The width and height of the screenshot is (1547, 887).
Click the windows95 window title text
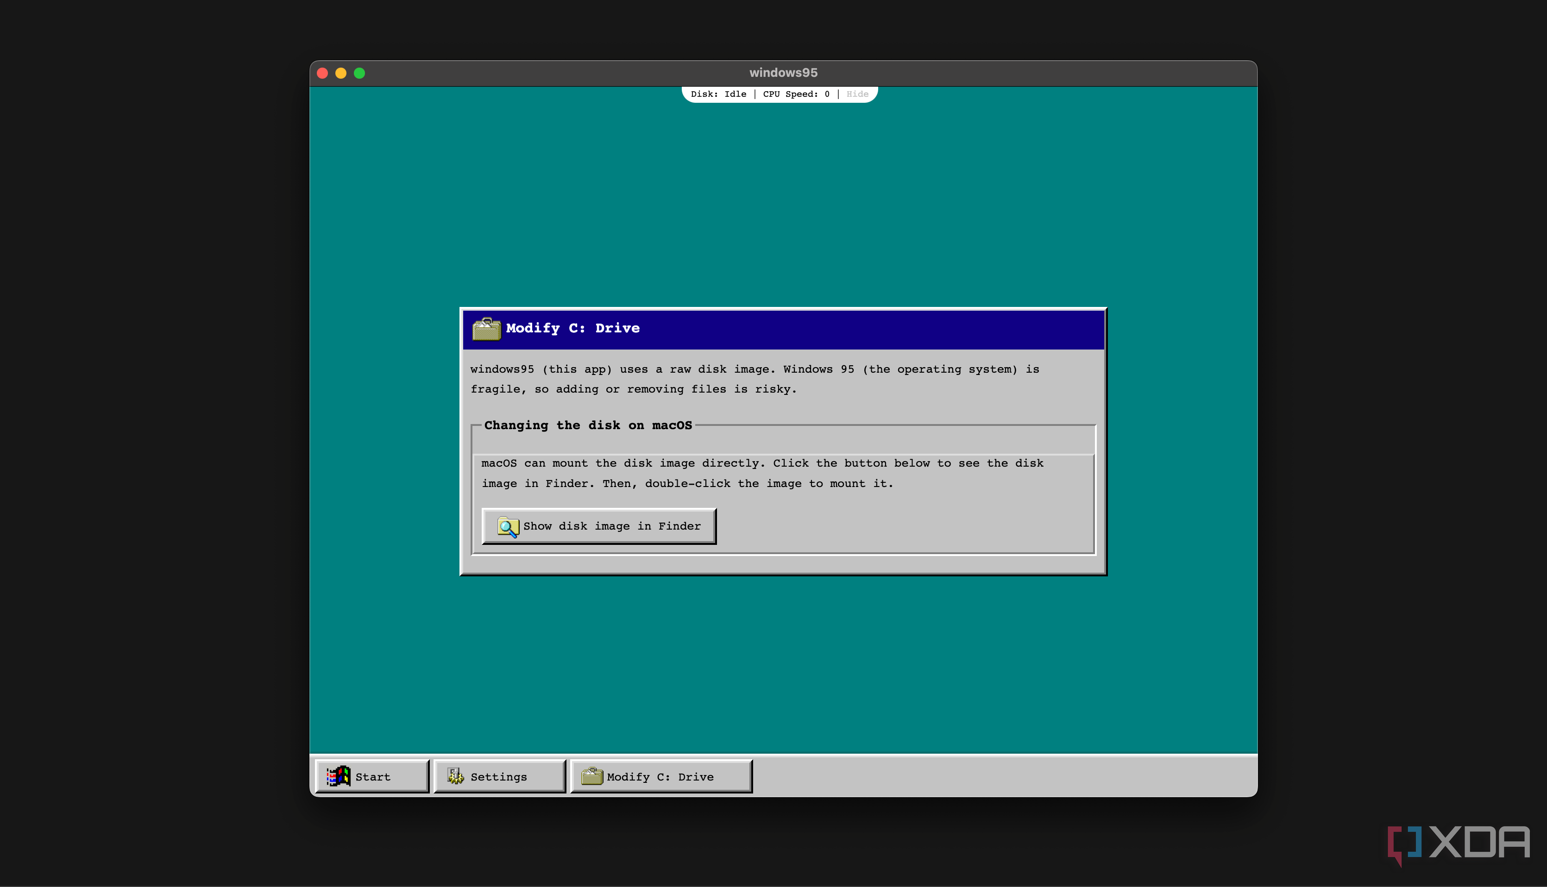coord(783,73)
